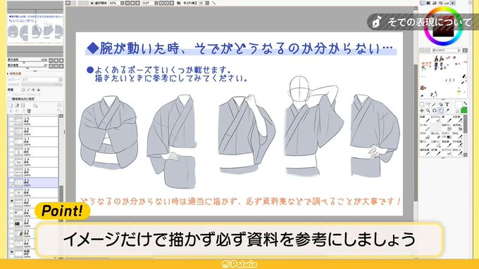The width and height of the screenshot is (479, 269).
Task: Select layer 2.0 in layer list
Action: point(33,173)
